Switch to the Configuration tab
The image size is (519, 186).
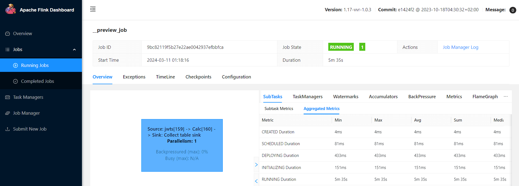(236, 77)
